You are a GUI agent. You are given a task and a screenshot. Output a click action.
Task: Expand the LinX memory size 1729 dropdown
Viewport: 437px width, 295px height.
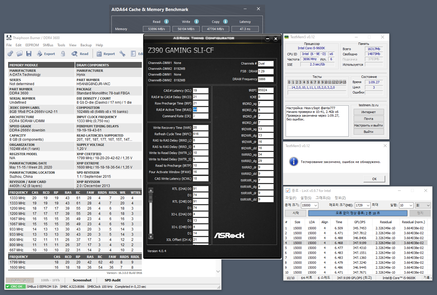368,205
